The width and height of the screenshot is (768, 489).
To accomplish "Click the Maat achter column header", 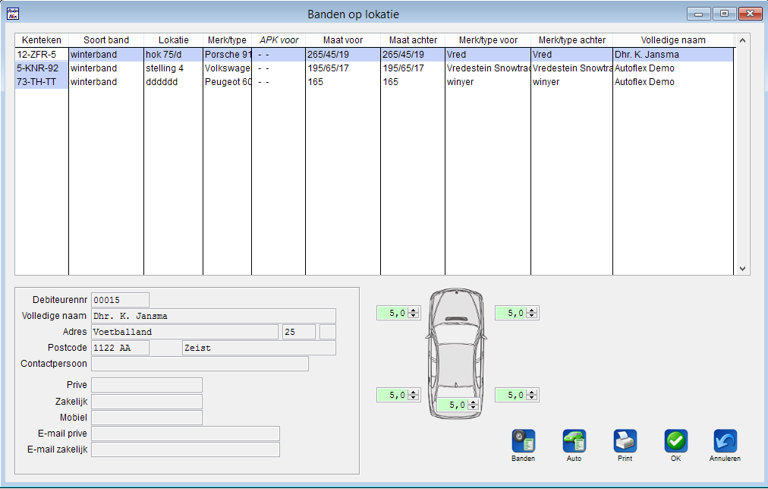I will [413, 40].
